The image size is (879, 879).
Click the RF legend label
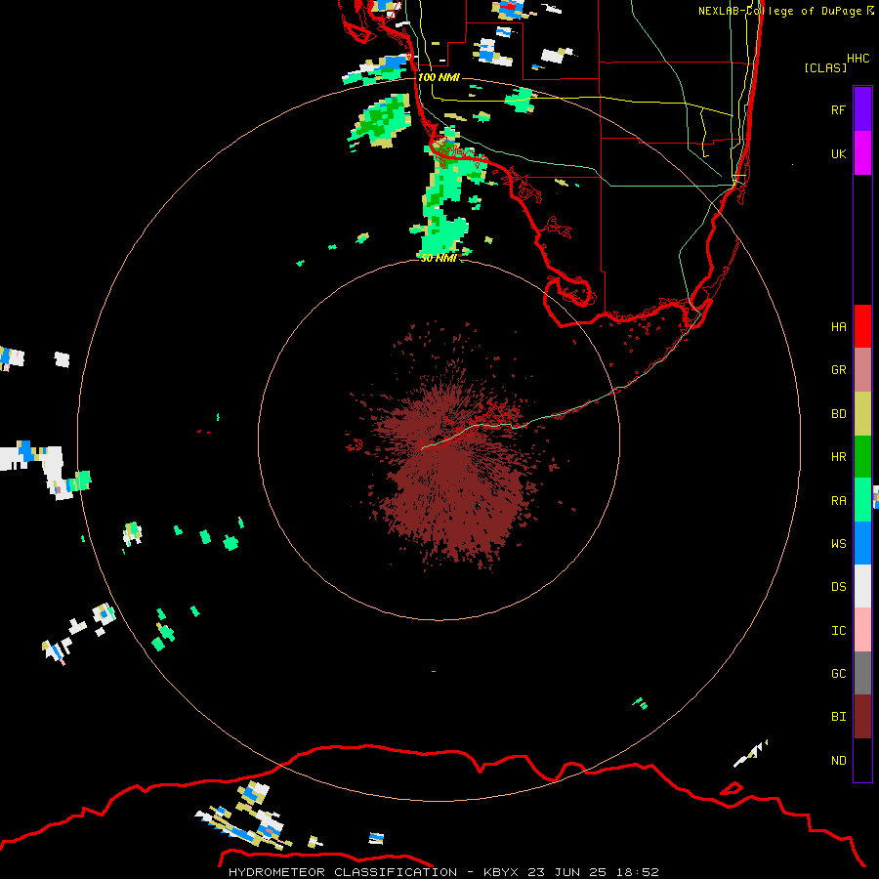pos(838,109)
